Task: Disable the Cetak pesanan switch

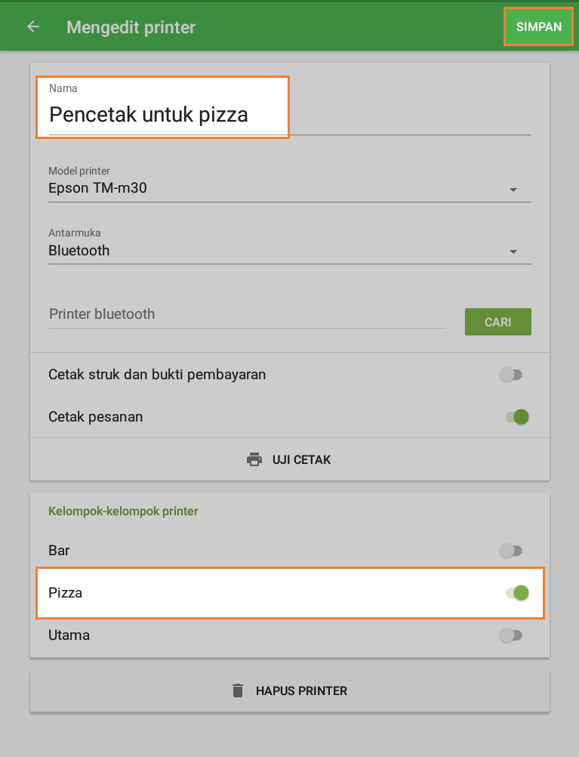Action: tap(517, 417)
